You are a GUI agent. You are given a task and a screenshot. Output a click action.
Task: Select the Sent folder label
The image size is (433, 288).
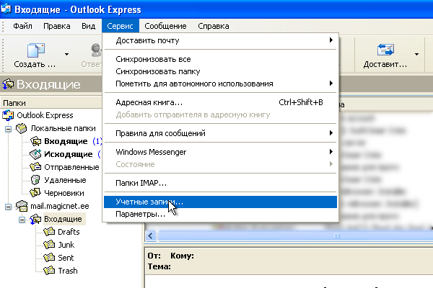[x=66, y=258]
